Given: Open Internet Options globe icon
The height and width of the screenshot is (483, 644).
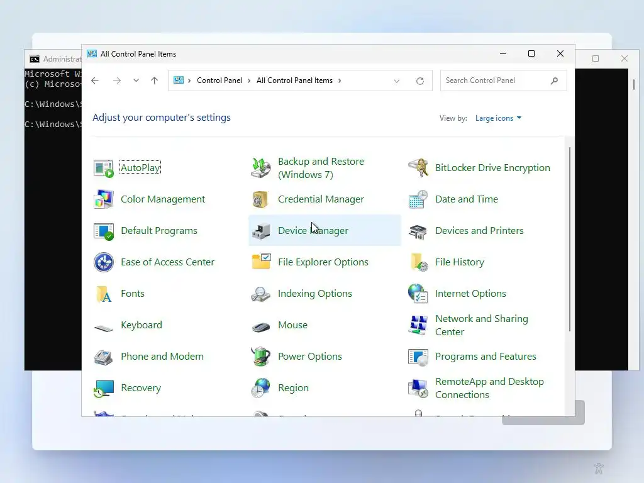Looking at the screenshot, I should [418, 294].
